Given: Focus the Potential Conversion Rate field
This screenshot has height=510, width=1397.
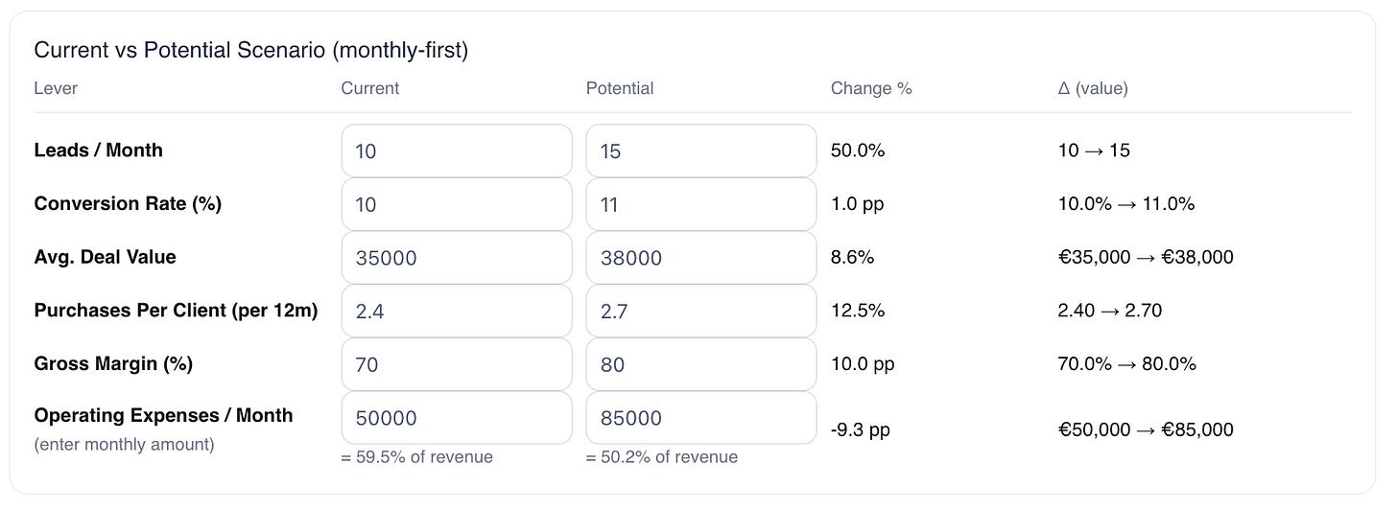Looking at the screenshot, I should click(700, 204).
